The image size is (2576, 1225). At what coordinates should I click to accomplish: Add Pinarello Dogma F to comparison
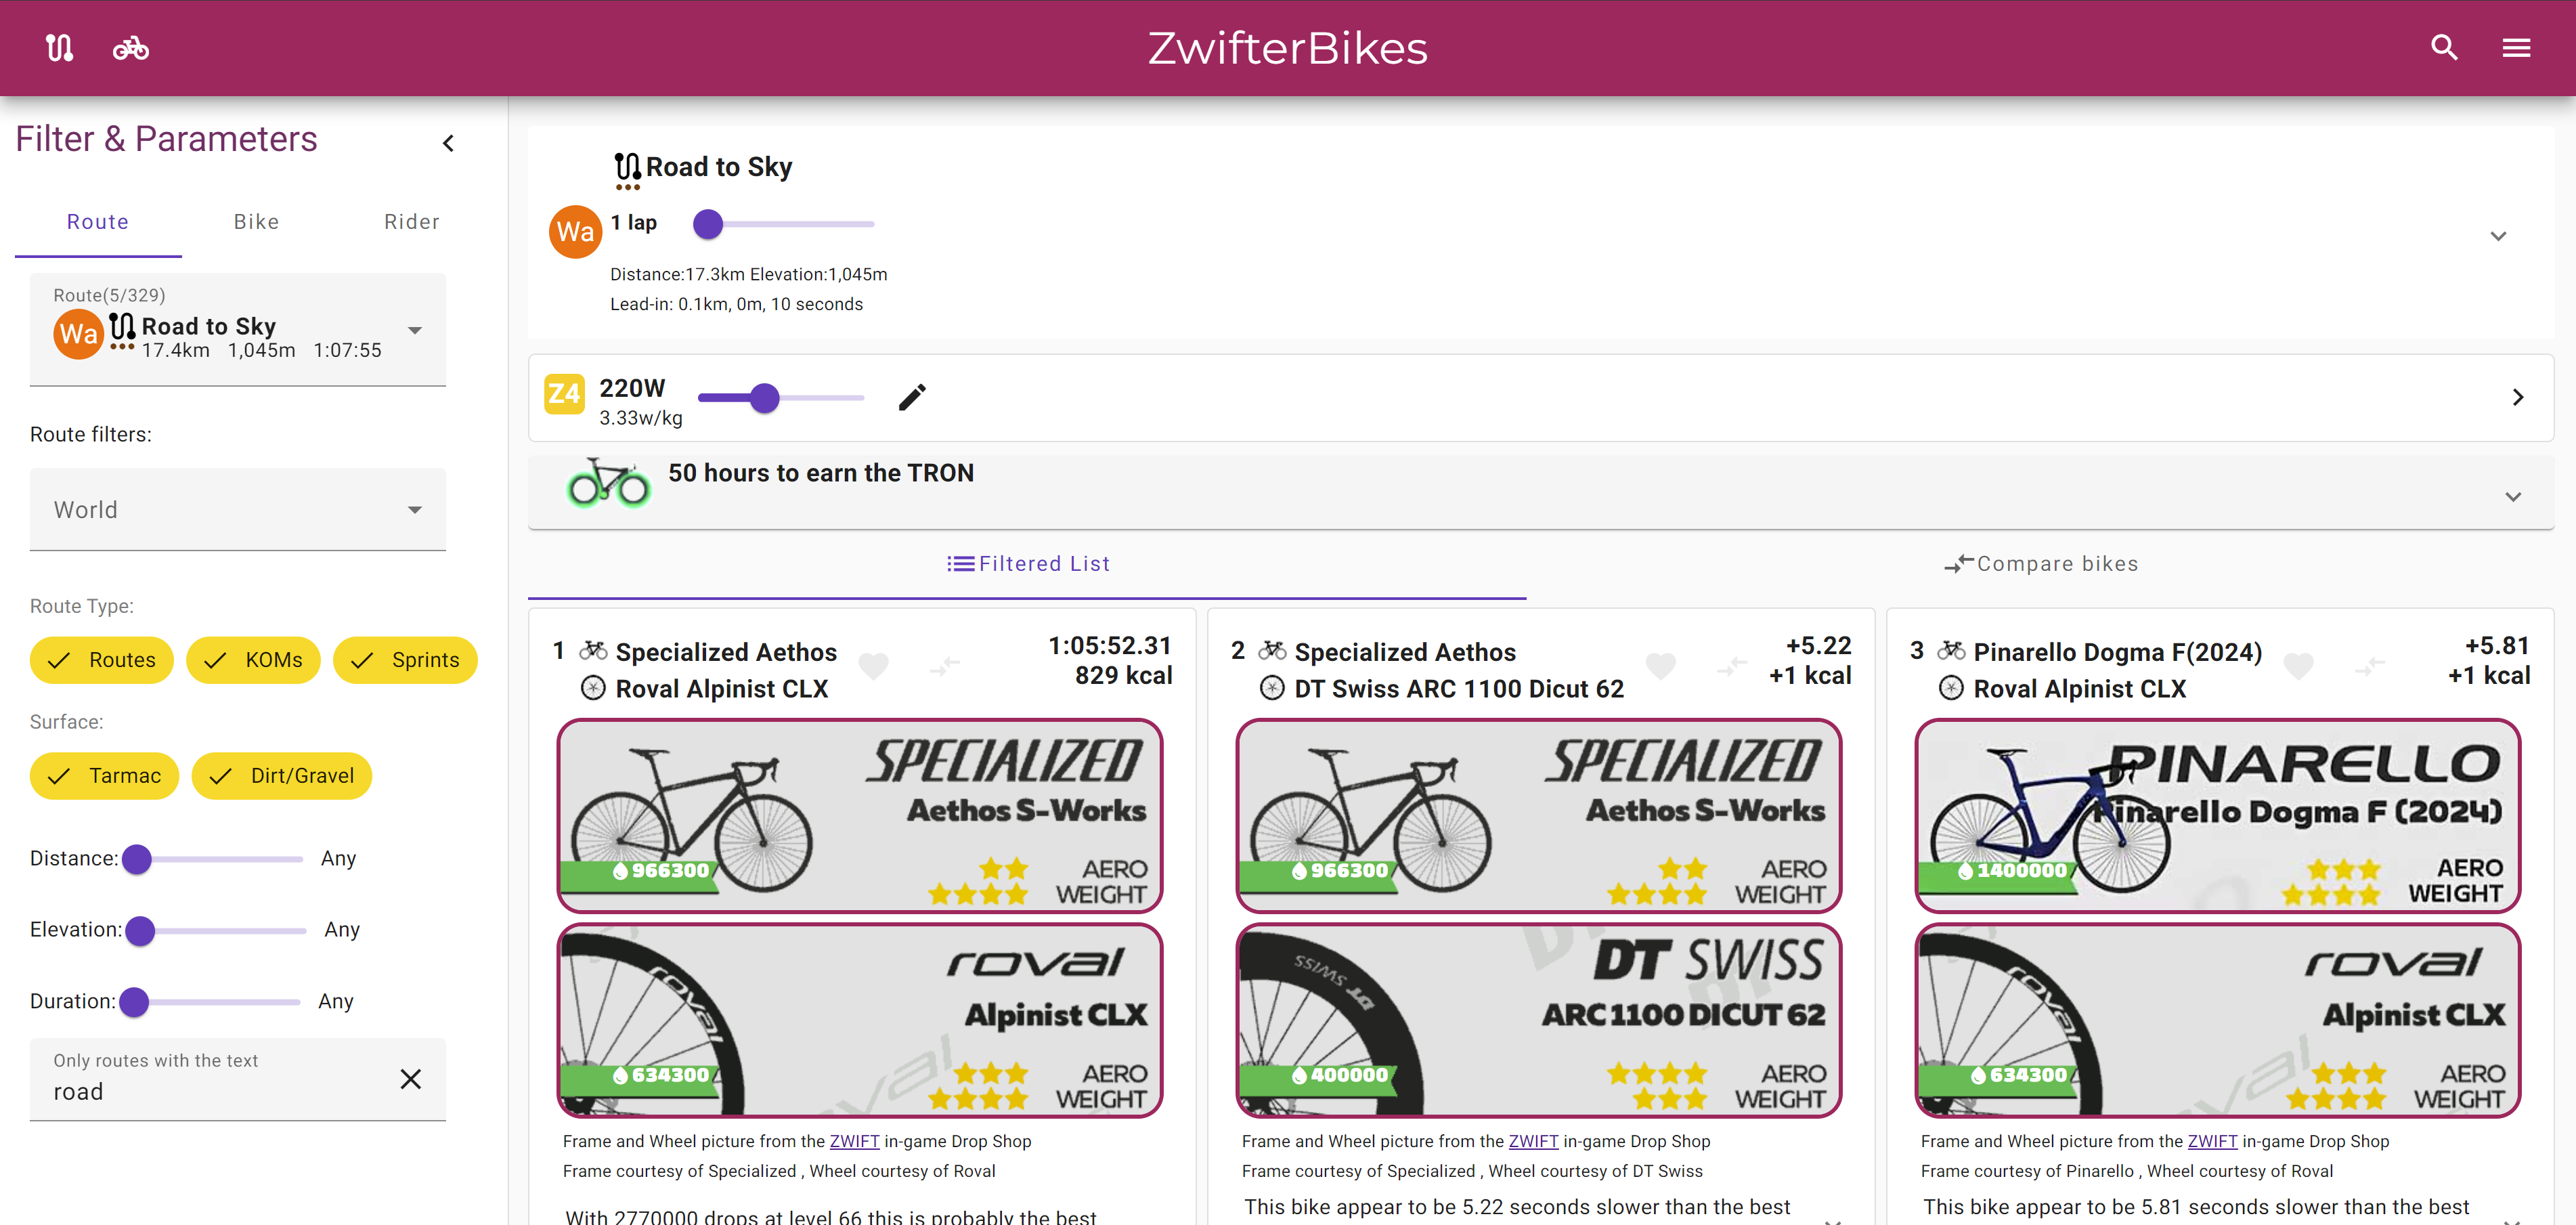tap(2369, 666)
